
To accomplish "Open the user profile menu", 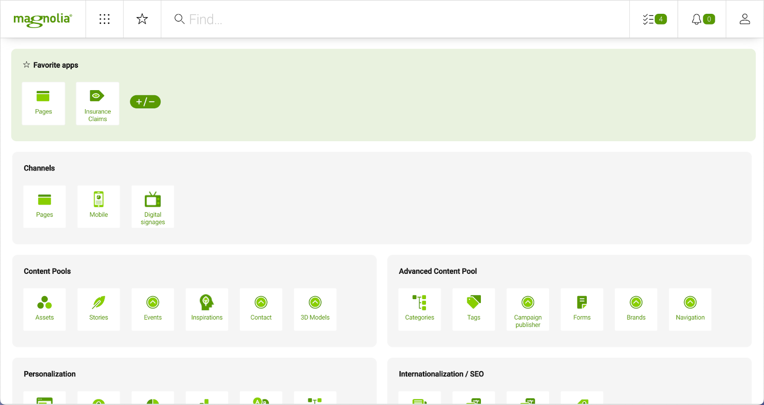I will (744, 19).
